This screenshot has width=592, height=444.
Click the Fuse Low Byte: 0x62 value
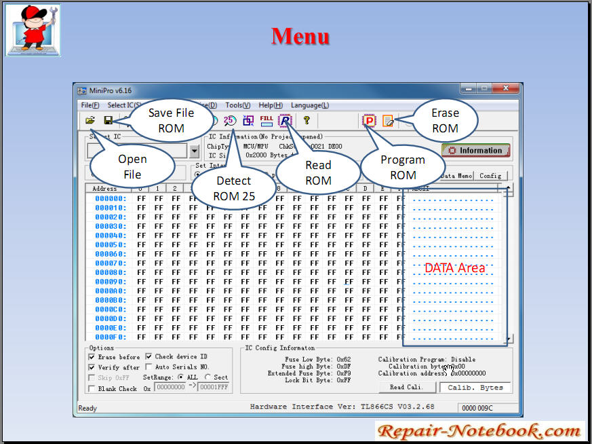318,359
